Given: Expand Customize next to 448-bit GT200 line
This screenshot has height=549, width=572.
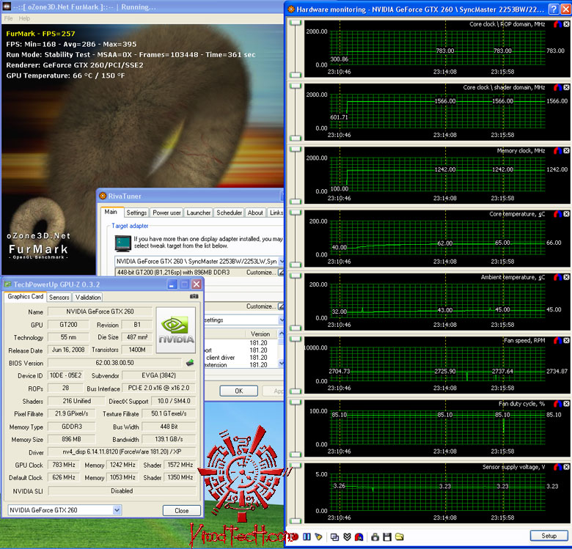Looking at the screenshot, I should (281, 273).
